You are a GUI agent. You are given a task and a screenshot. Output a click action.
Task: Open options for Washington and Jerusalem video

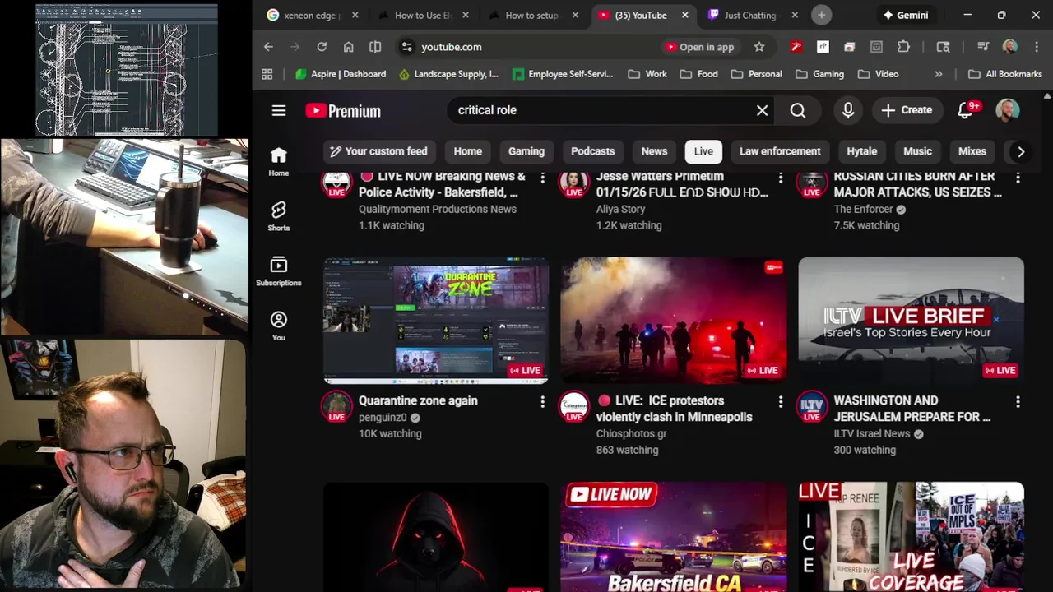1018,401
